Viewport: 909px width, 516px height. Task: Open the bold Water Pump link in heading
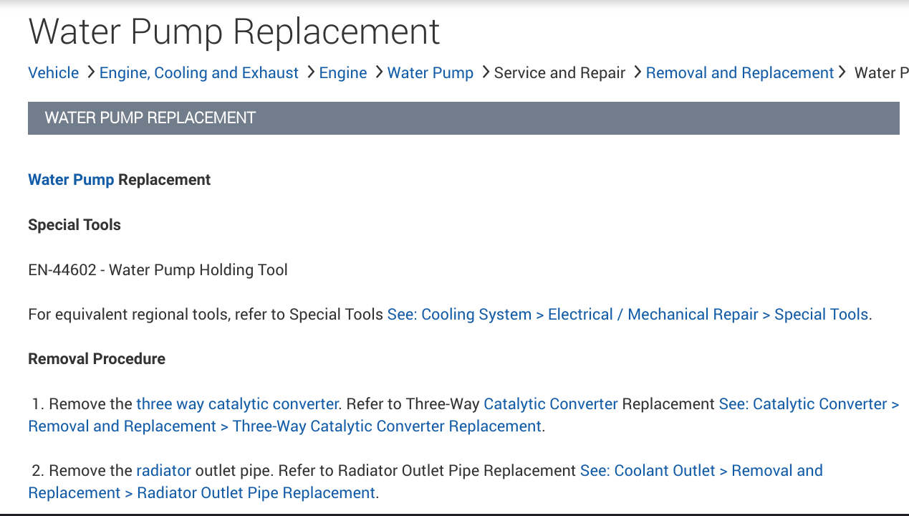pyautogui.click(x=71, y=180)
